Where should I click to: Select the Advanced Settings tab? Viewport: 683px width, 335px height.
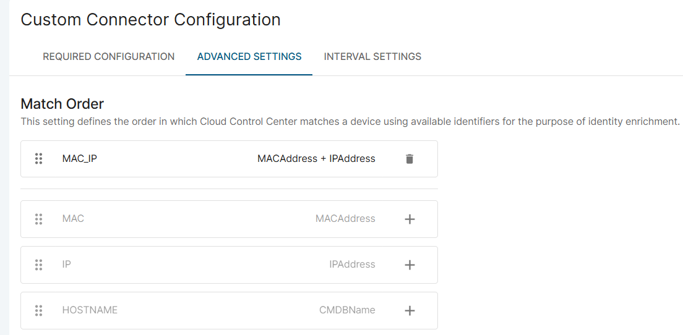[x=249, y=57]
